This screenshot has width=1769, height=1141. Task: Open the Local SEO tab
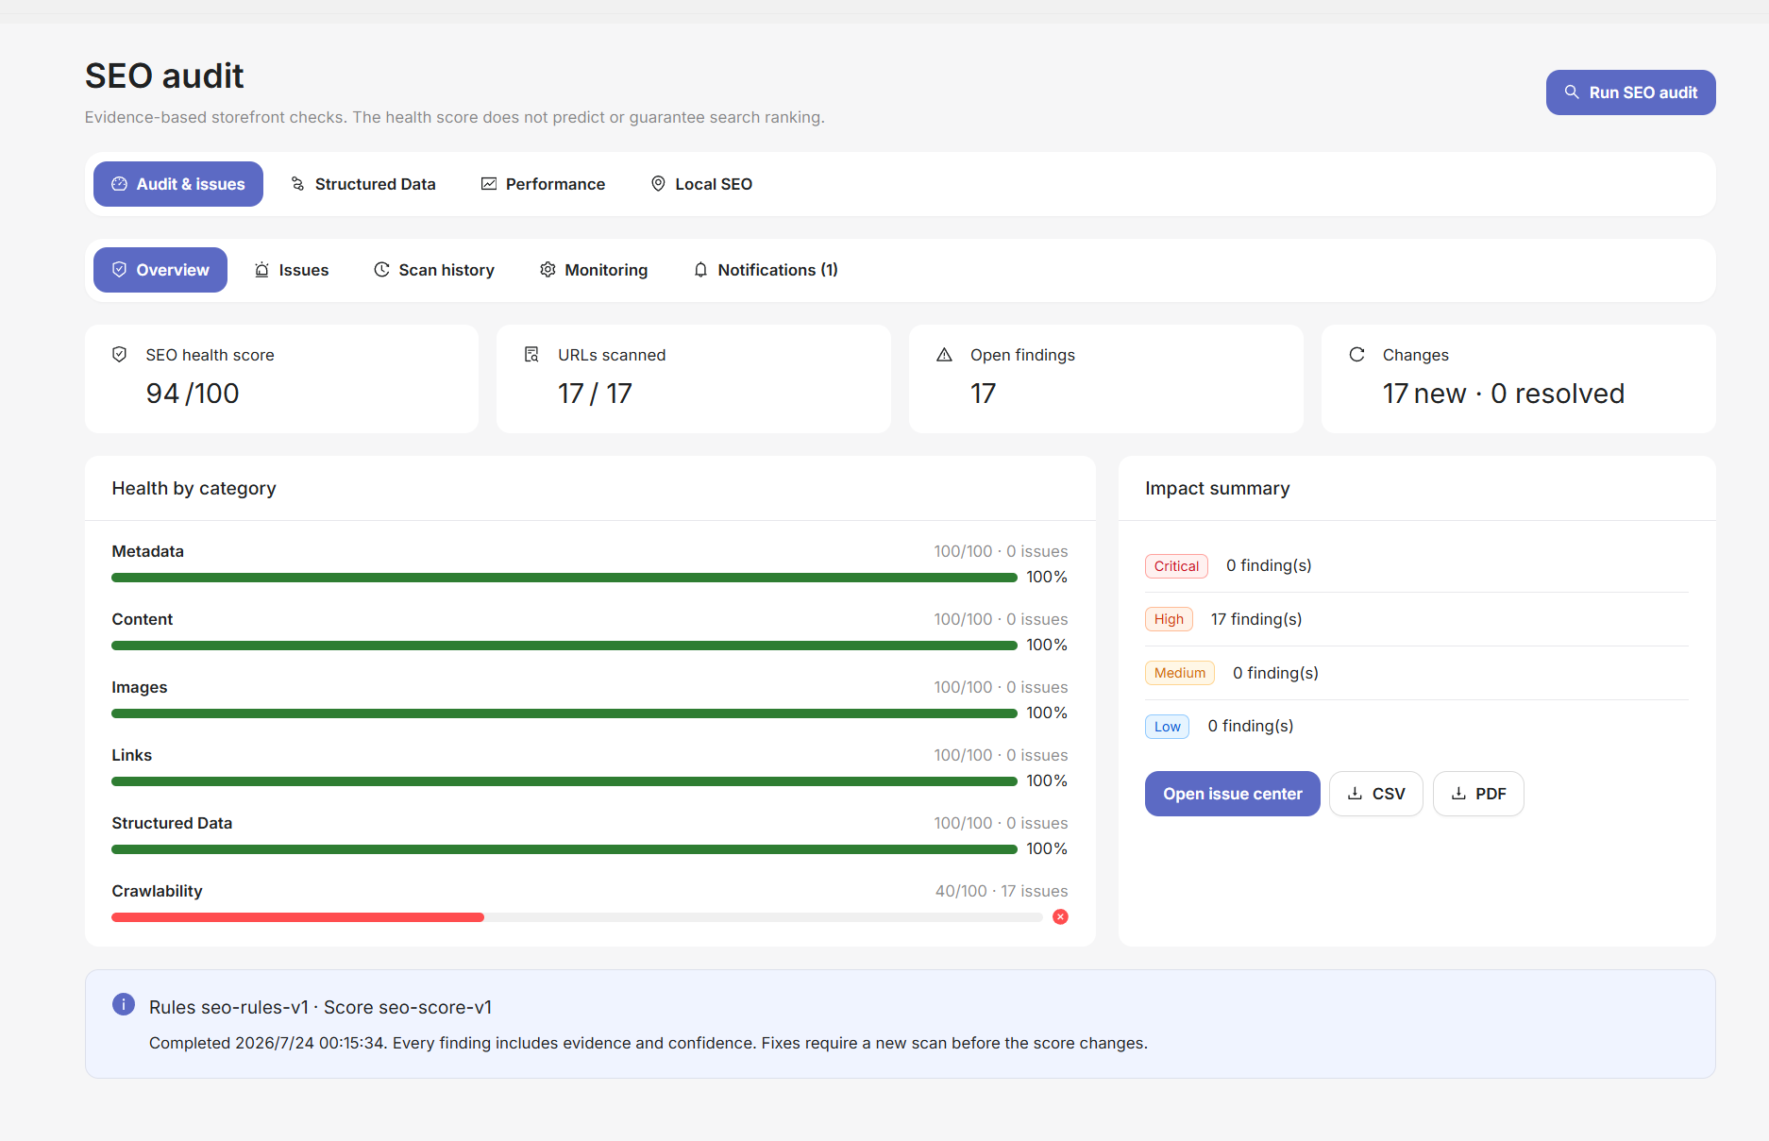tap(701, 184)
